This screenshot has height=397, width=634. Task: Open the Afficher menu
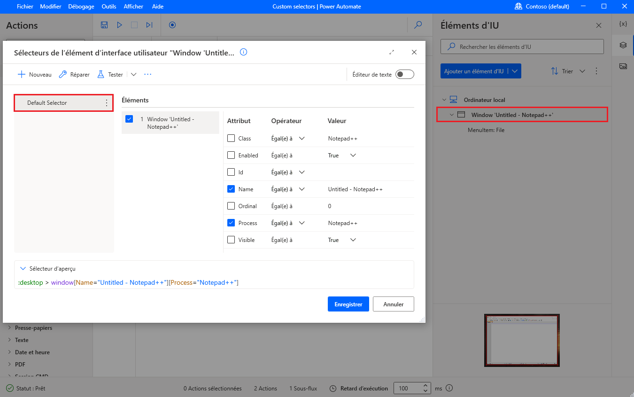[133, 7]
